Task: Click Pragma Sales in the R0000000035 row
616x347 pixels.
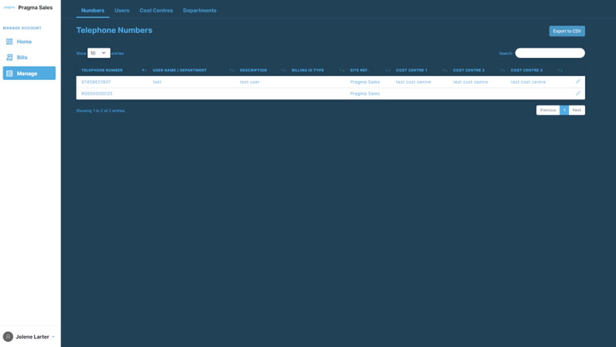Action: [x=365, y=94]
